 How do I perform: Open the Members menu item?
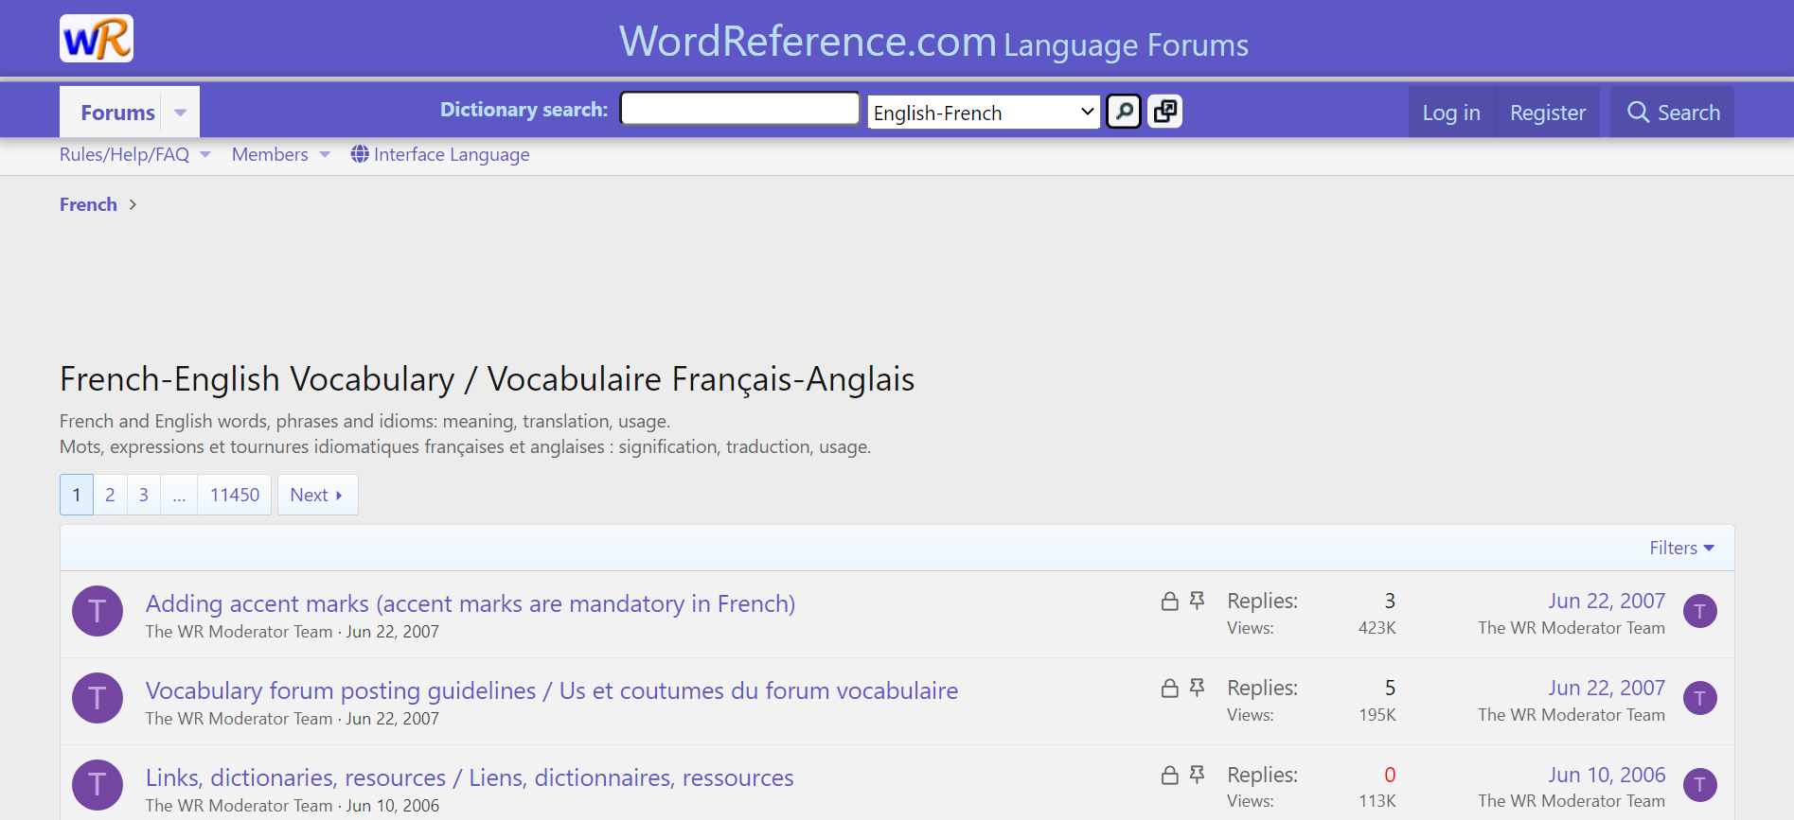click(x=270, y=154)
